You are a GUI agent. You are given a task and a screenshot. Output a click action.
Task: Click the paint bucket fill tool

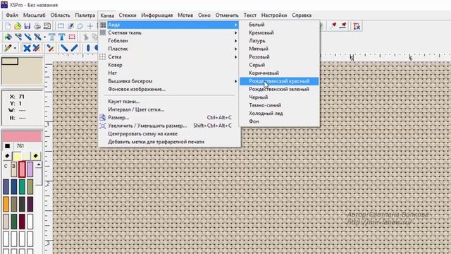(8, 37)
